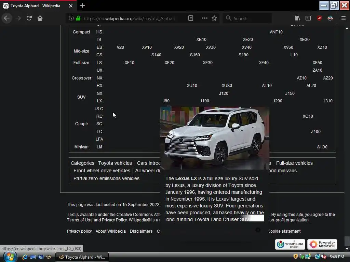Open the Library bookmarks panel
Image resolution: width=350 pixels, height=262 pixels.
[x=297, y=18]
